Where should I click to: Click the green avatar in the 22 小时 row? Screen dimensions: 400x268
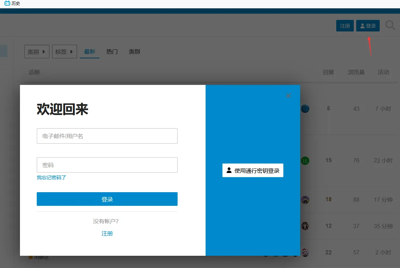(305, 161)
